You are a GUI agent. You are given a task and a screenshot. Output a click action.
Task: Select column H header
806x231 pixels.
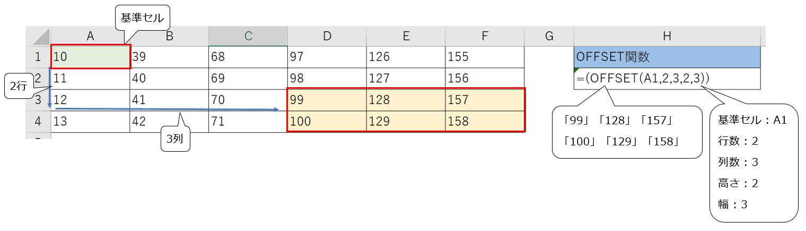click(667, 36)
